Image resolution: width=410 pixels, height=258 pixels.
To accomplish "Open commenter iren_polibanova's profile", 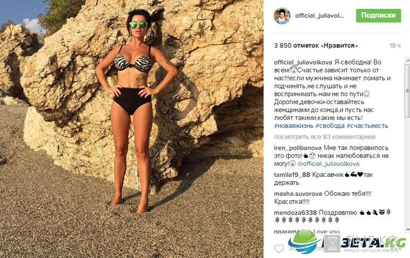I will coord(298,148).
